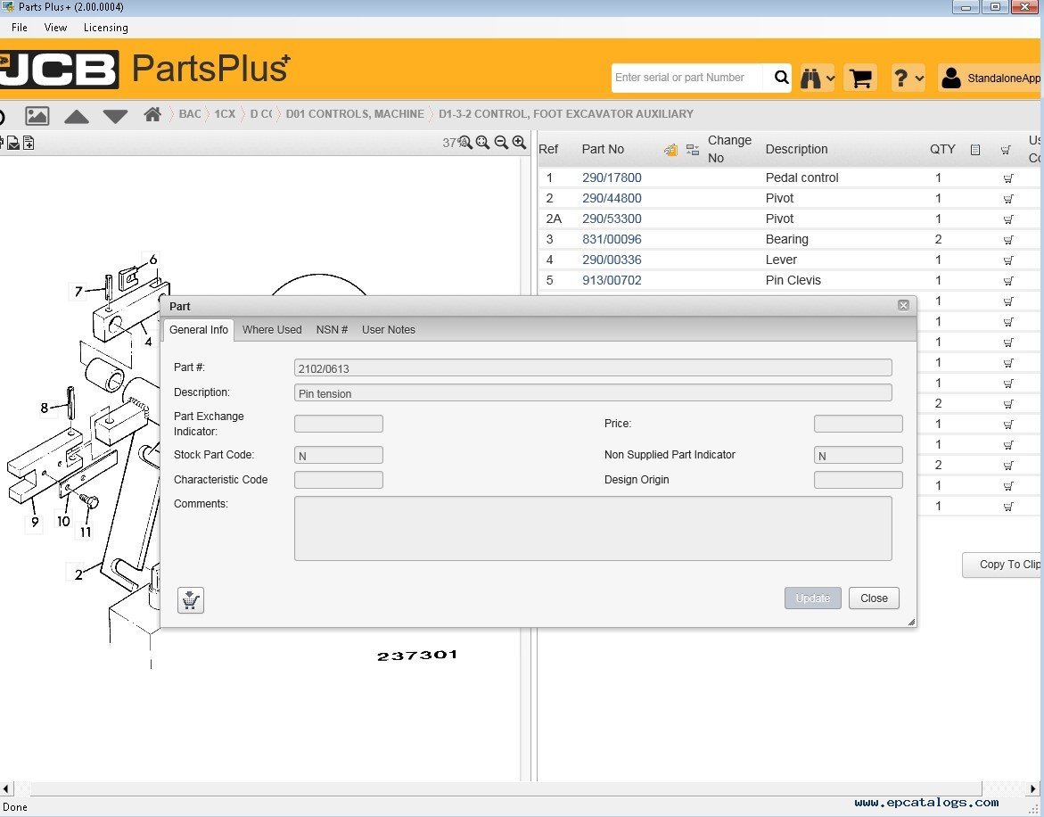This screenshot has height=817, width=1044.
Task: Click the Description column header
Action: [x=796, y=149]
